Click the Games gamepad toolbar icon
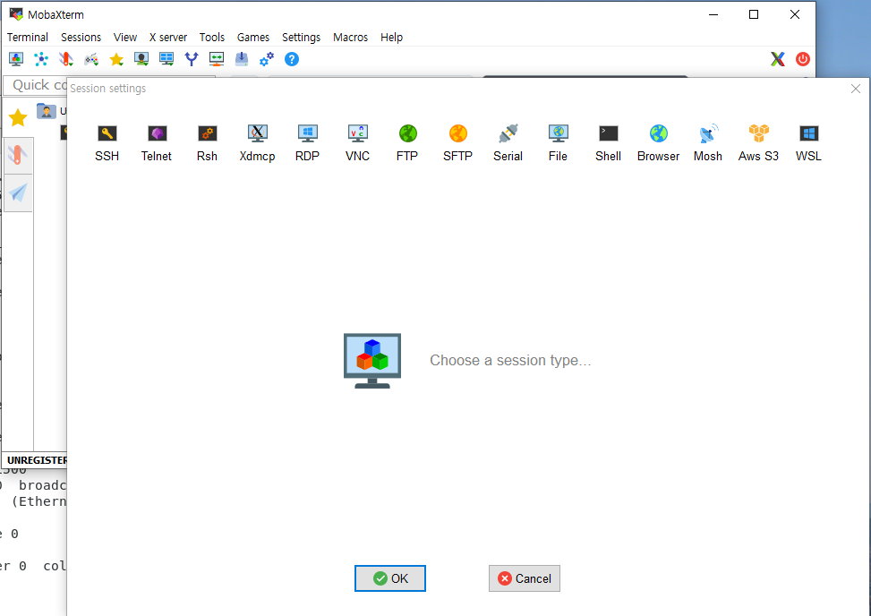This screenshot has width=871, height=616. (x=91, y=59)
